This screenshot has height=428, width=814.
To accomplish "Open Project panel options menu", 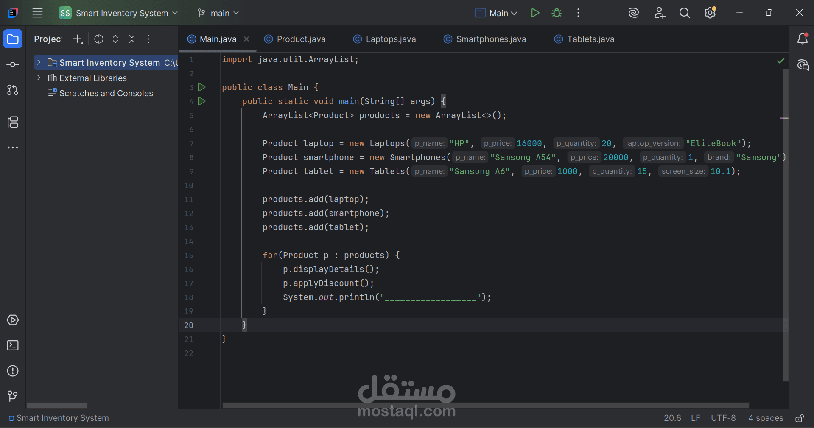I will (x=148, y=39).
